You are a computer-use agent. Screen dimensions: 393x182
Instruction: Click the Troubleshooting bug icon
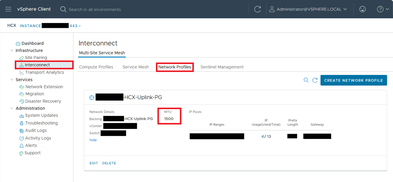tap(22, 123)
